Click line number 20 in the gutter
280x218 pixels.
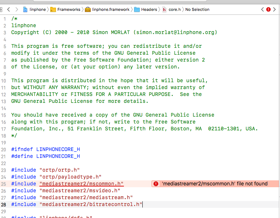pyautogui.click(x=4, y=150)
